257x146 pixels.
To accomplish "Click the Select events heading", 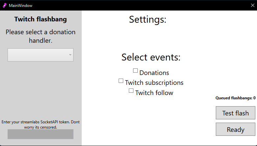I will (151, 57).
